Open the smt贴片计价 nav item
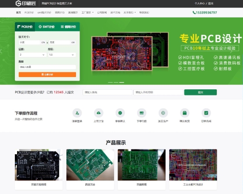The width and height of the screenshot is (243, 194). pyautogui.click(x=44, y=13)
